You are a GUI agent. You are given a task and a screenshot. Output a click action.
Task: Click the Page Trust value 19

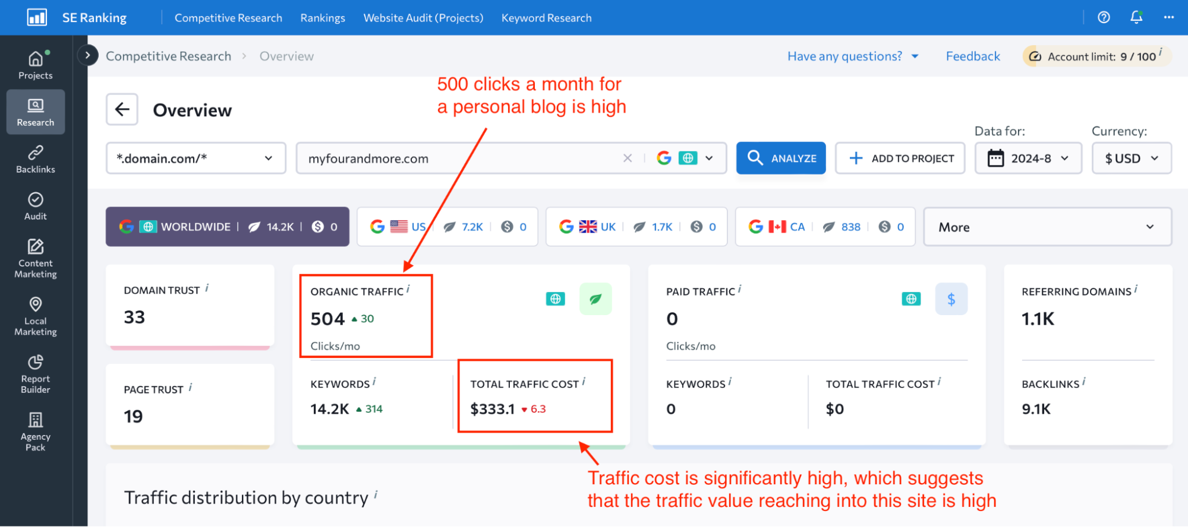point(133,417)
